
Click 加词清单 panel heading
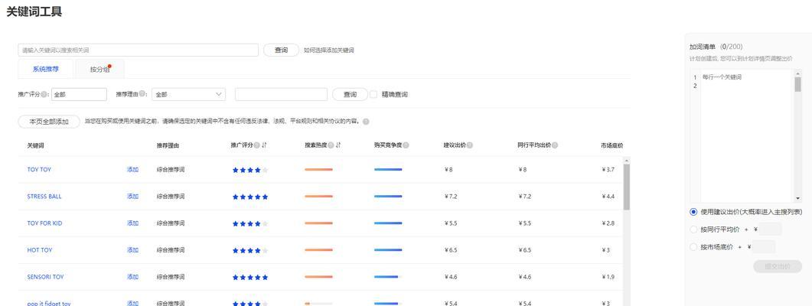703,47
